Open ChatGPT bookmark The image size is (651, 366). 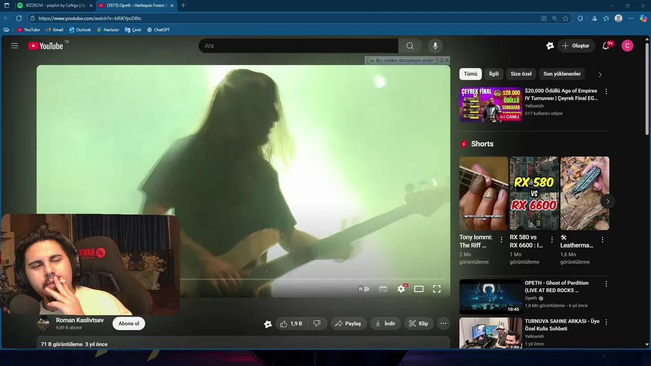click(158, 30)
